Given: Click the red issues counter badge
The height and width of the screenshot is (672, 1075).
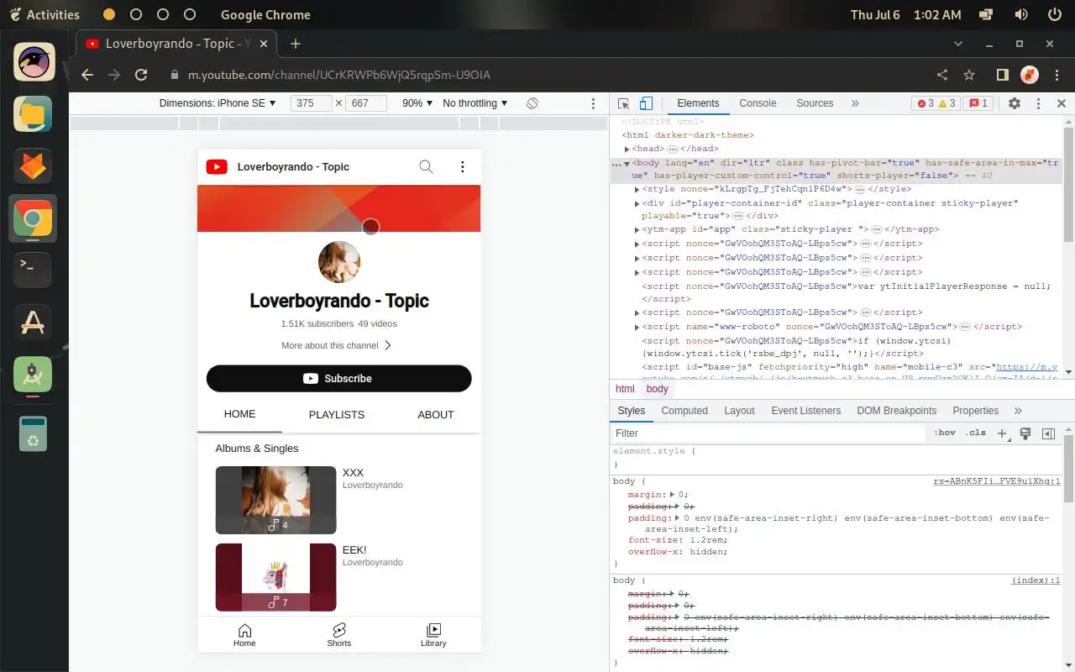Looking at the screenshot, I should pyautogui.click(x=978, y=103).
